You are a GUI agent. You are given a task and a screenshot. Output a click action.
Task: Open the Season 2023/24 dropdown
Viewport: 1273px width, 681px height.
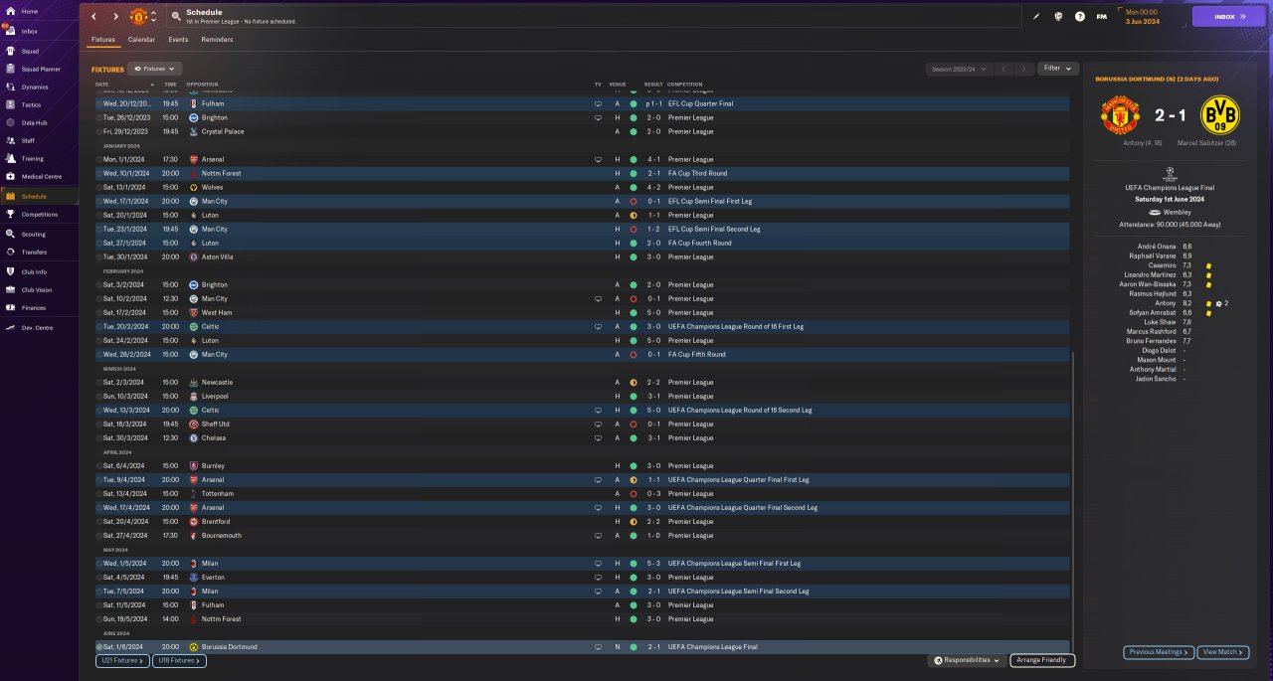959,69
